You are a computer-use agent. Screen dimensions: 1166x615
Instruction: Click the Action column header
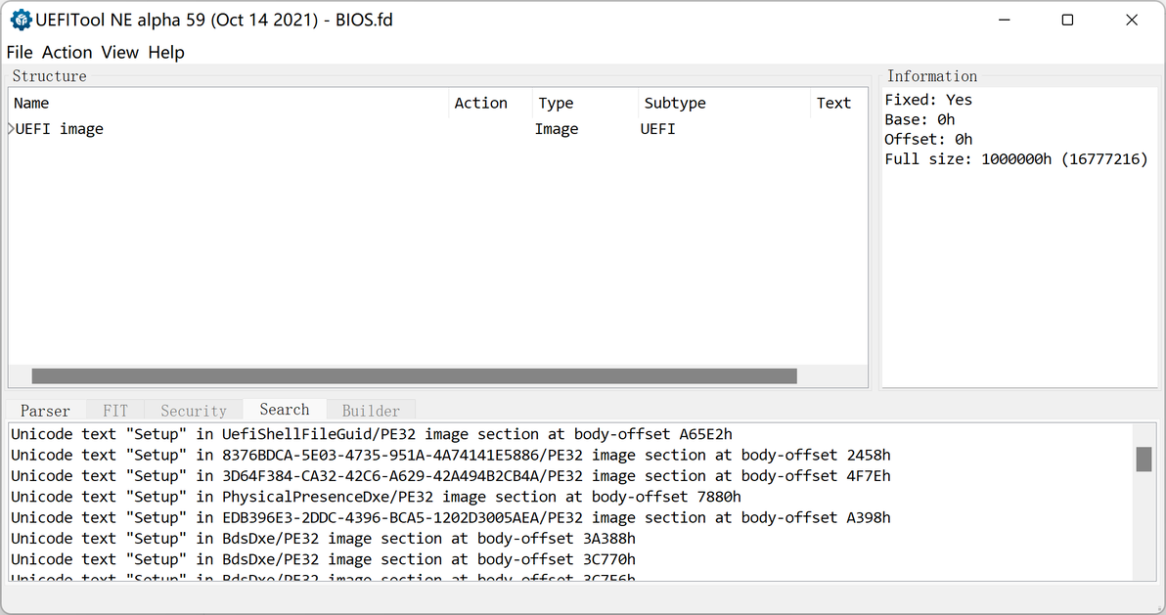click(x=480, y=104)
